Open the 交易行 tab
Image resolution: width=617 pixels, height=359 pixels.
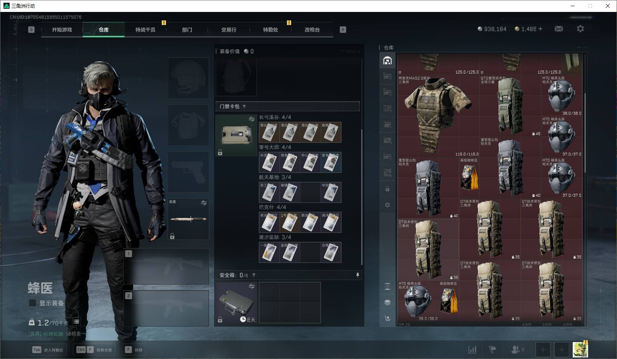point(229,30)
